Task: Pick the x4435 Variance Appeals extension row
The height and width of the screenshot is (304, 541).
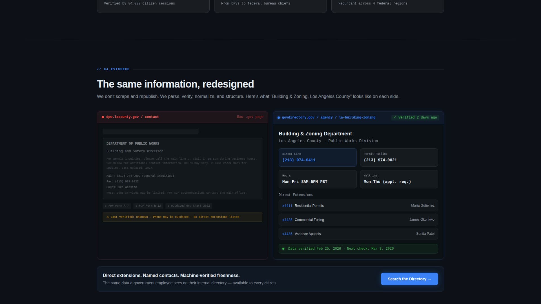Action: click(x=358, y=234)
